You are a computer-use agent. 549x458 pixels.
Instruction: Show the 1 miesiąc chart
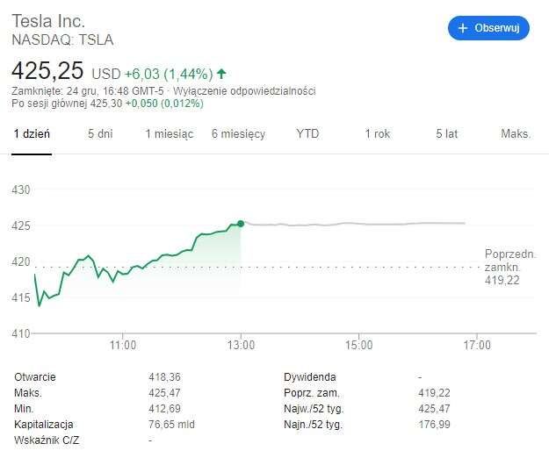170,134
